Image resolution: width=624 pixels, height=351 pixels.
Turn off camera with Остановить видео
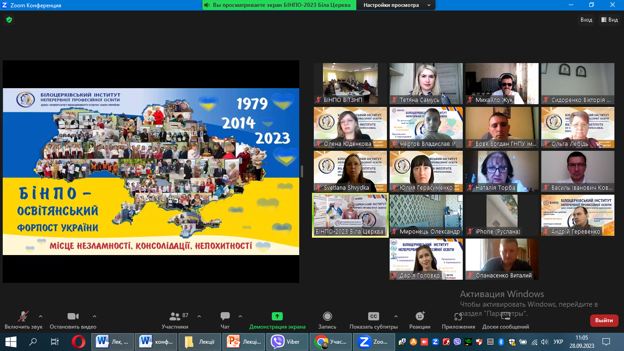[73, 317]
